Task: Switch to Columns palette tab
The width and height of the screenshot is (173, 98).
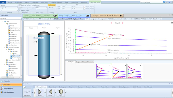Action: click(72, 87)
